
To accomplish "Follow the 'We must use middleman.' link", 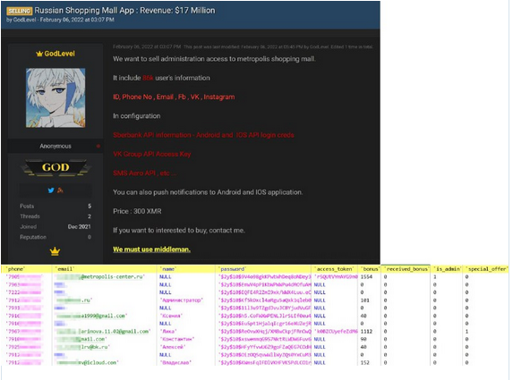I will (151, 249).
